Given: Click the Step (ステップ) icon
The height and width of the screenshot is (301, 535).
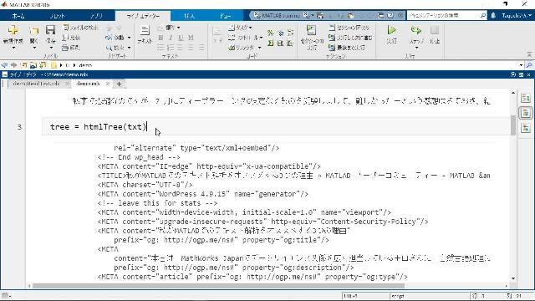Looking at the screenshot, I should [x=416, y=30].
